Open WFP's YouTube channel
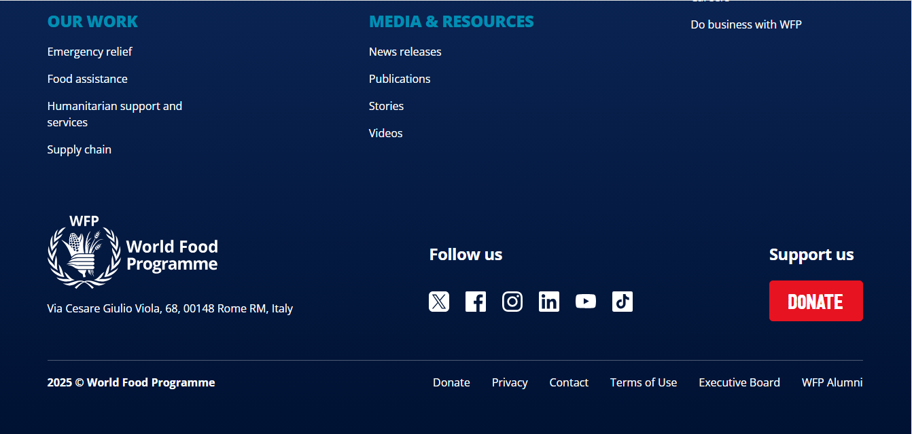The width and height of the screenshot is (912, 434). [x=586, y=301]
